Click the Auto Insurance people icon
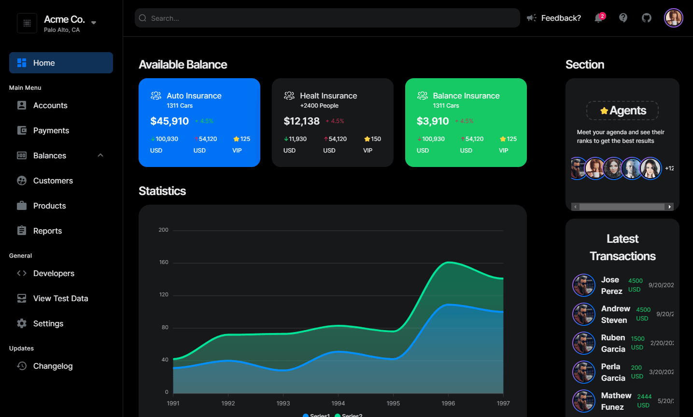This screenshot has height=417, width=693. coord(156,96)
